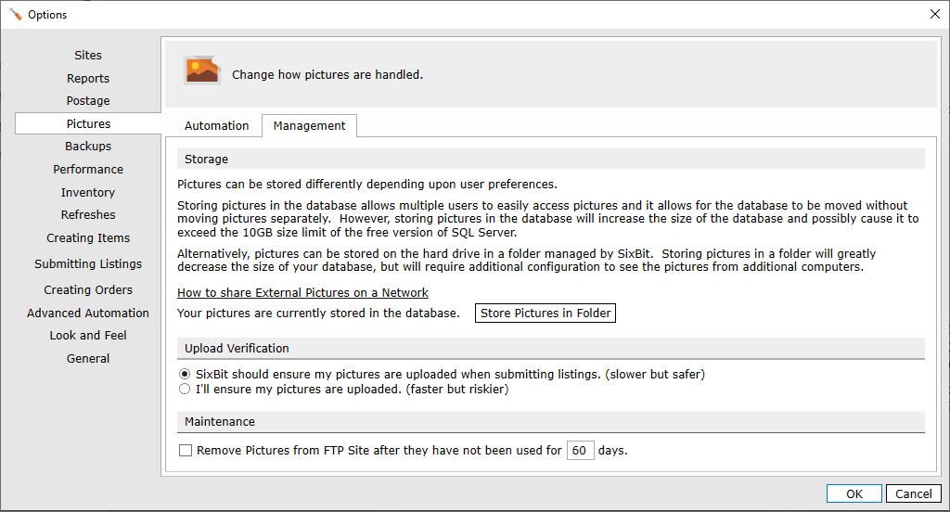Click the pictures icon in the header
Viewport: 950px width, 512px height.
coord(201,70)
